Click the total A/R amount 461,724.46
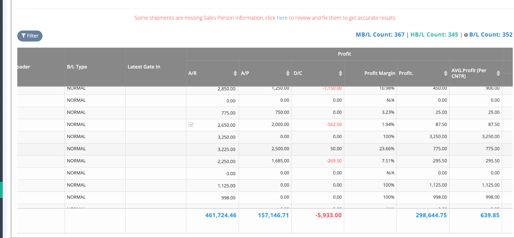 pyautogui.click(x=221, y=215)
